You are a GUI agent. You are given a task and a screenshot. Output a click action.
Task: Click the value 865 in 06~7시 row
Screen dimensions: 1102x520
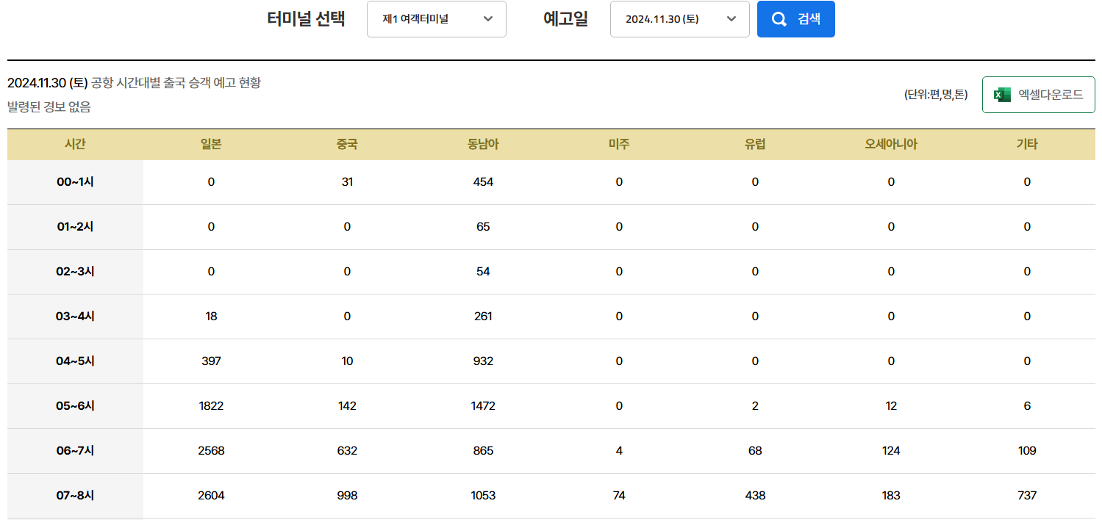coord(483,451)
